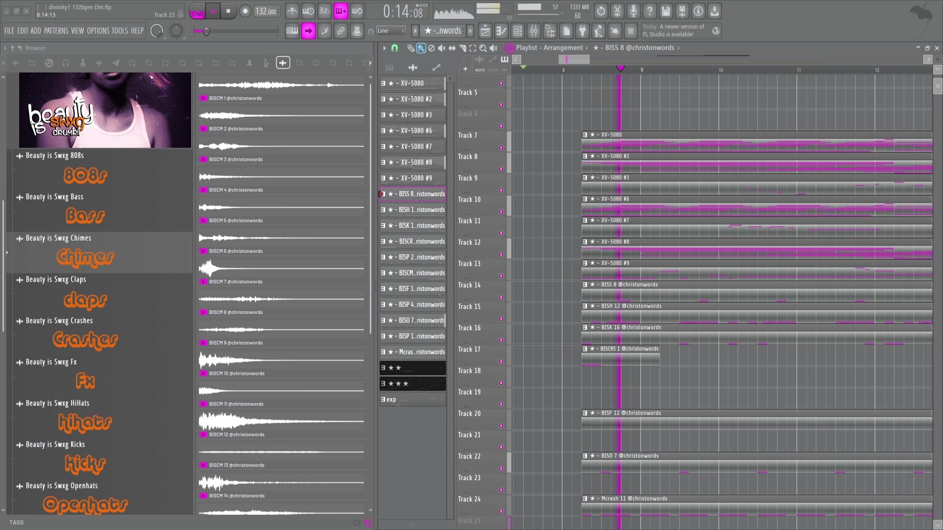The height and width of the screenshot is (530, 943).
Task: Click the metronome icon
Action: pos(292,11)
